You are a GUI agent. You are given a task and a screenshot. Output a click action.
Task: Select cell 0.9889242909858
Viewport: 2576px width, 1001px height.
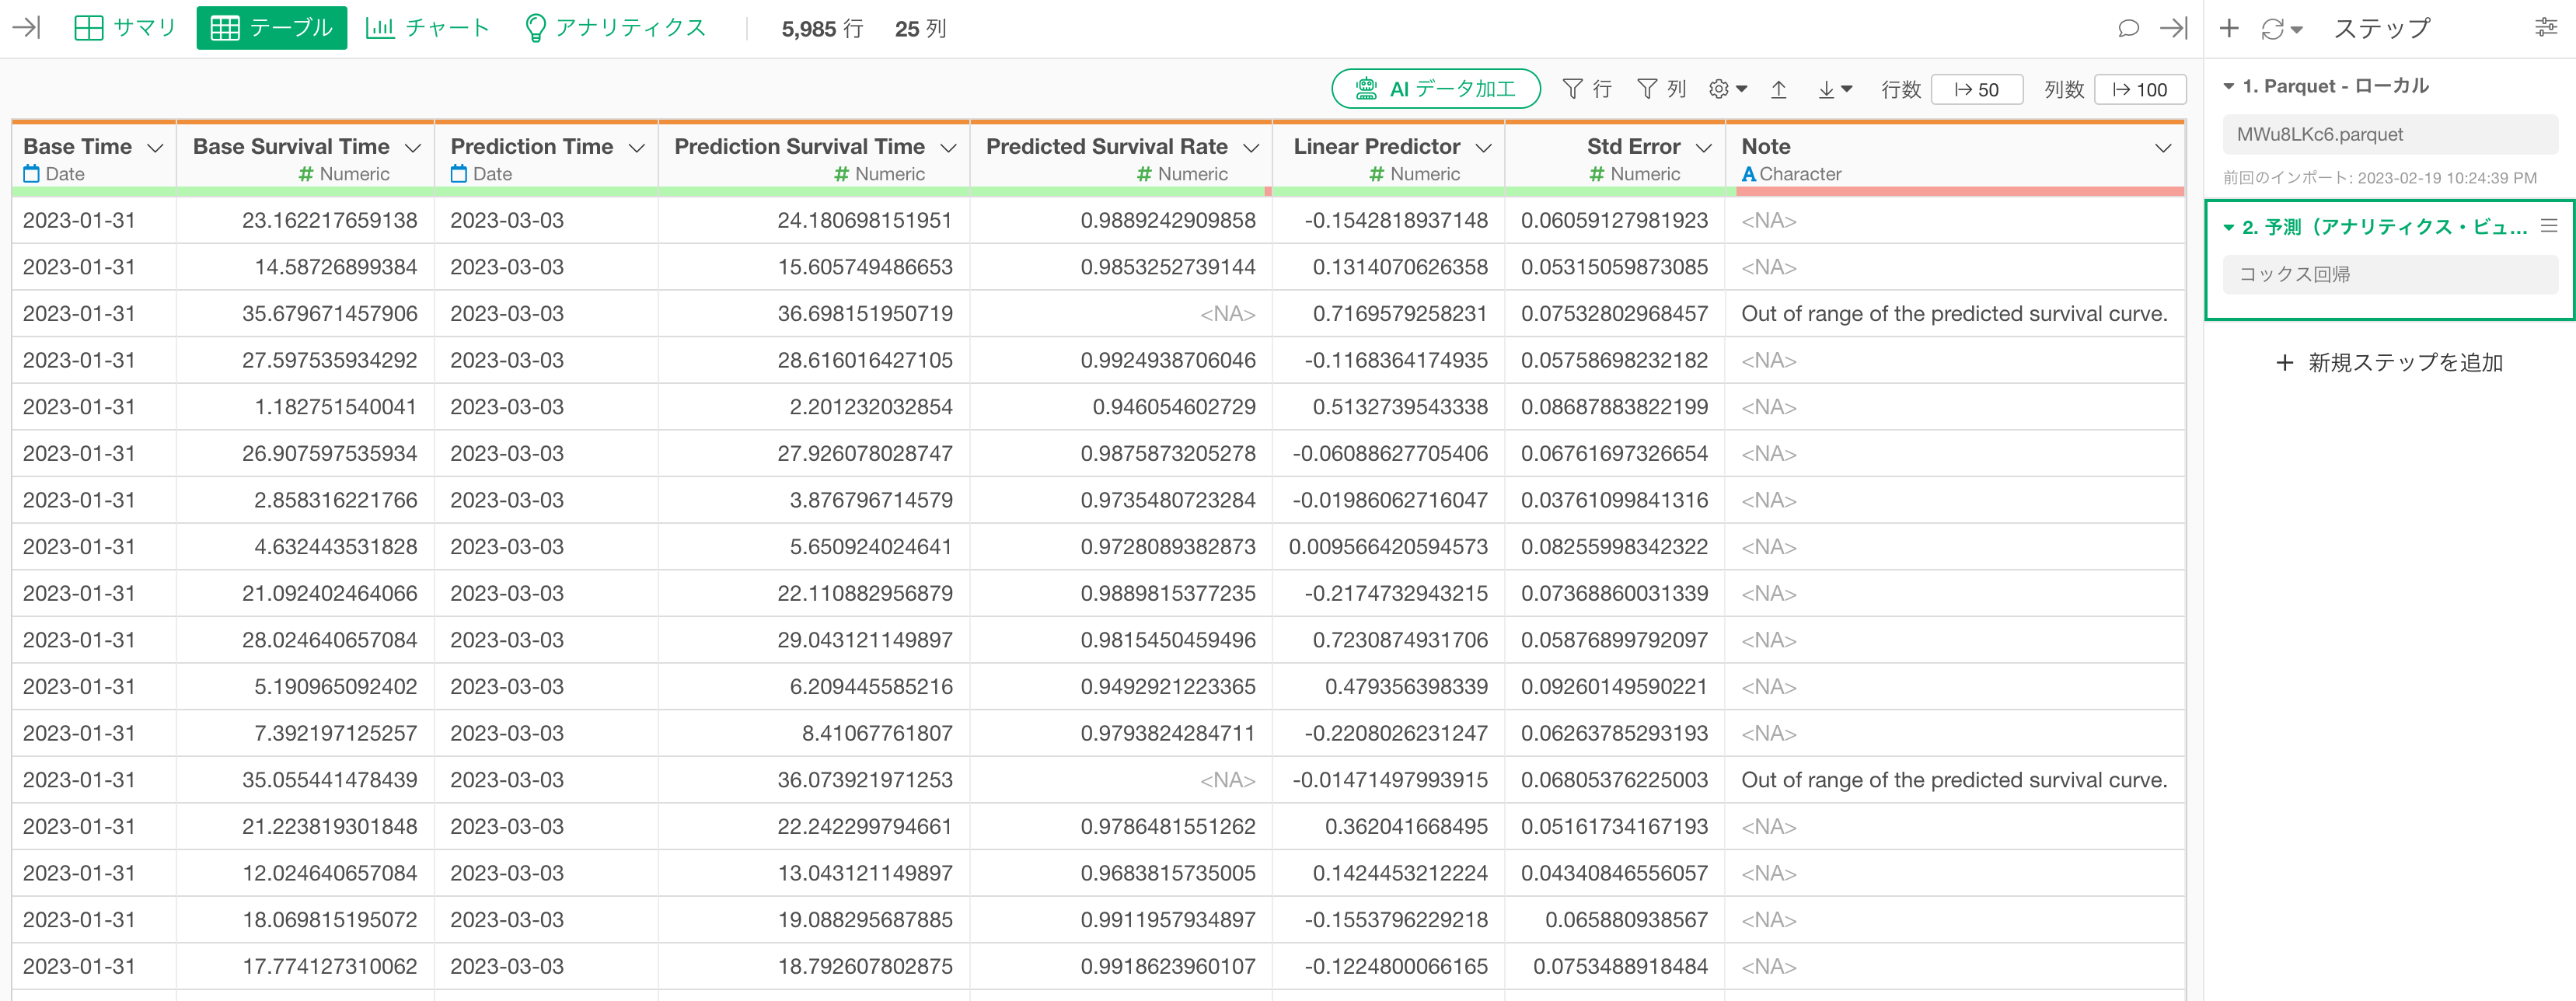tap(1120, 220)
